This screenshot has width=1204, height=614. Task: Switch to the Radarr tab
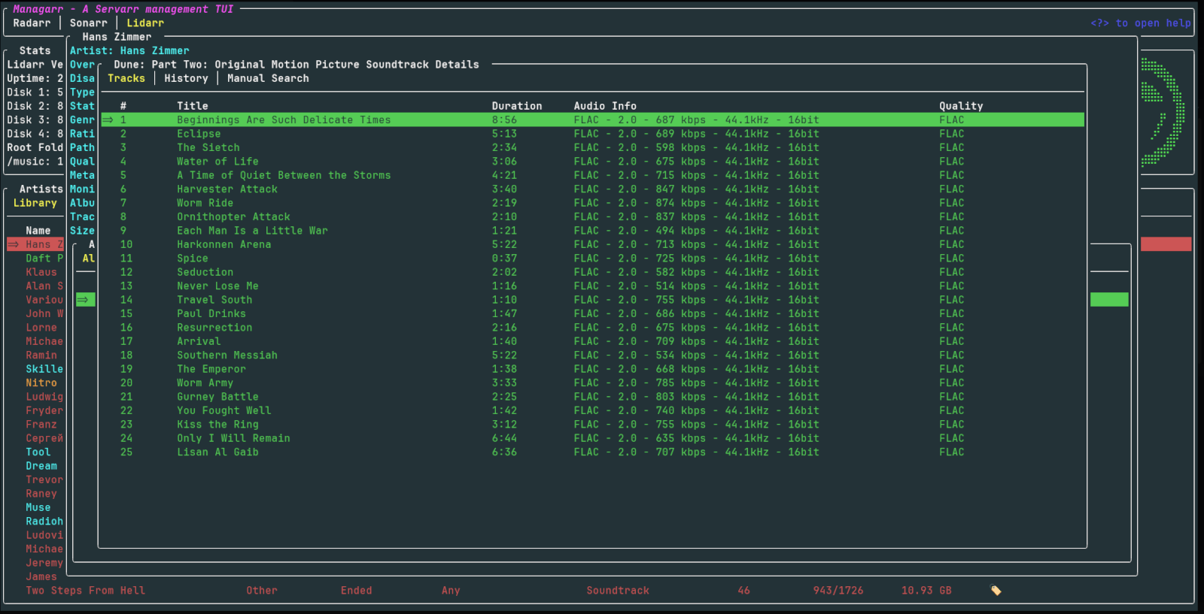32,23
